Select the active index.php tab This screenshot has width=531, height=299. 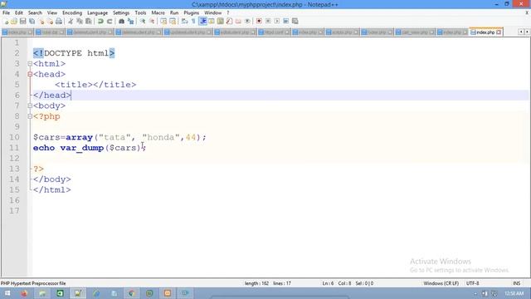pyautogui.click(x=485, y=32)
